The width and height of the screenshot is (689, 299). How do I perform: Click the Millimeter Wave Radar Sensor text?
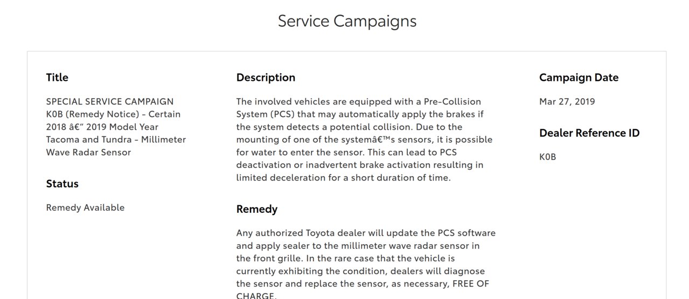(x=116, y=146)
